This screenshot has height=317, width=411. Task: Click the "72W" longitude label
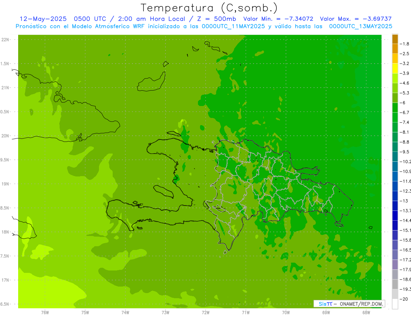[x=206, y=312]
